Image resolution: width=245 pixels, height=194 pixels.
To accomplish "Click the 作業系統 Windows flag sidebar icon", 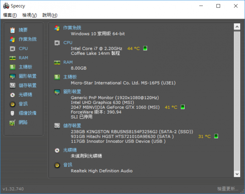I will [x=13, y=39].
